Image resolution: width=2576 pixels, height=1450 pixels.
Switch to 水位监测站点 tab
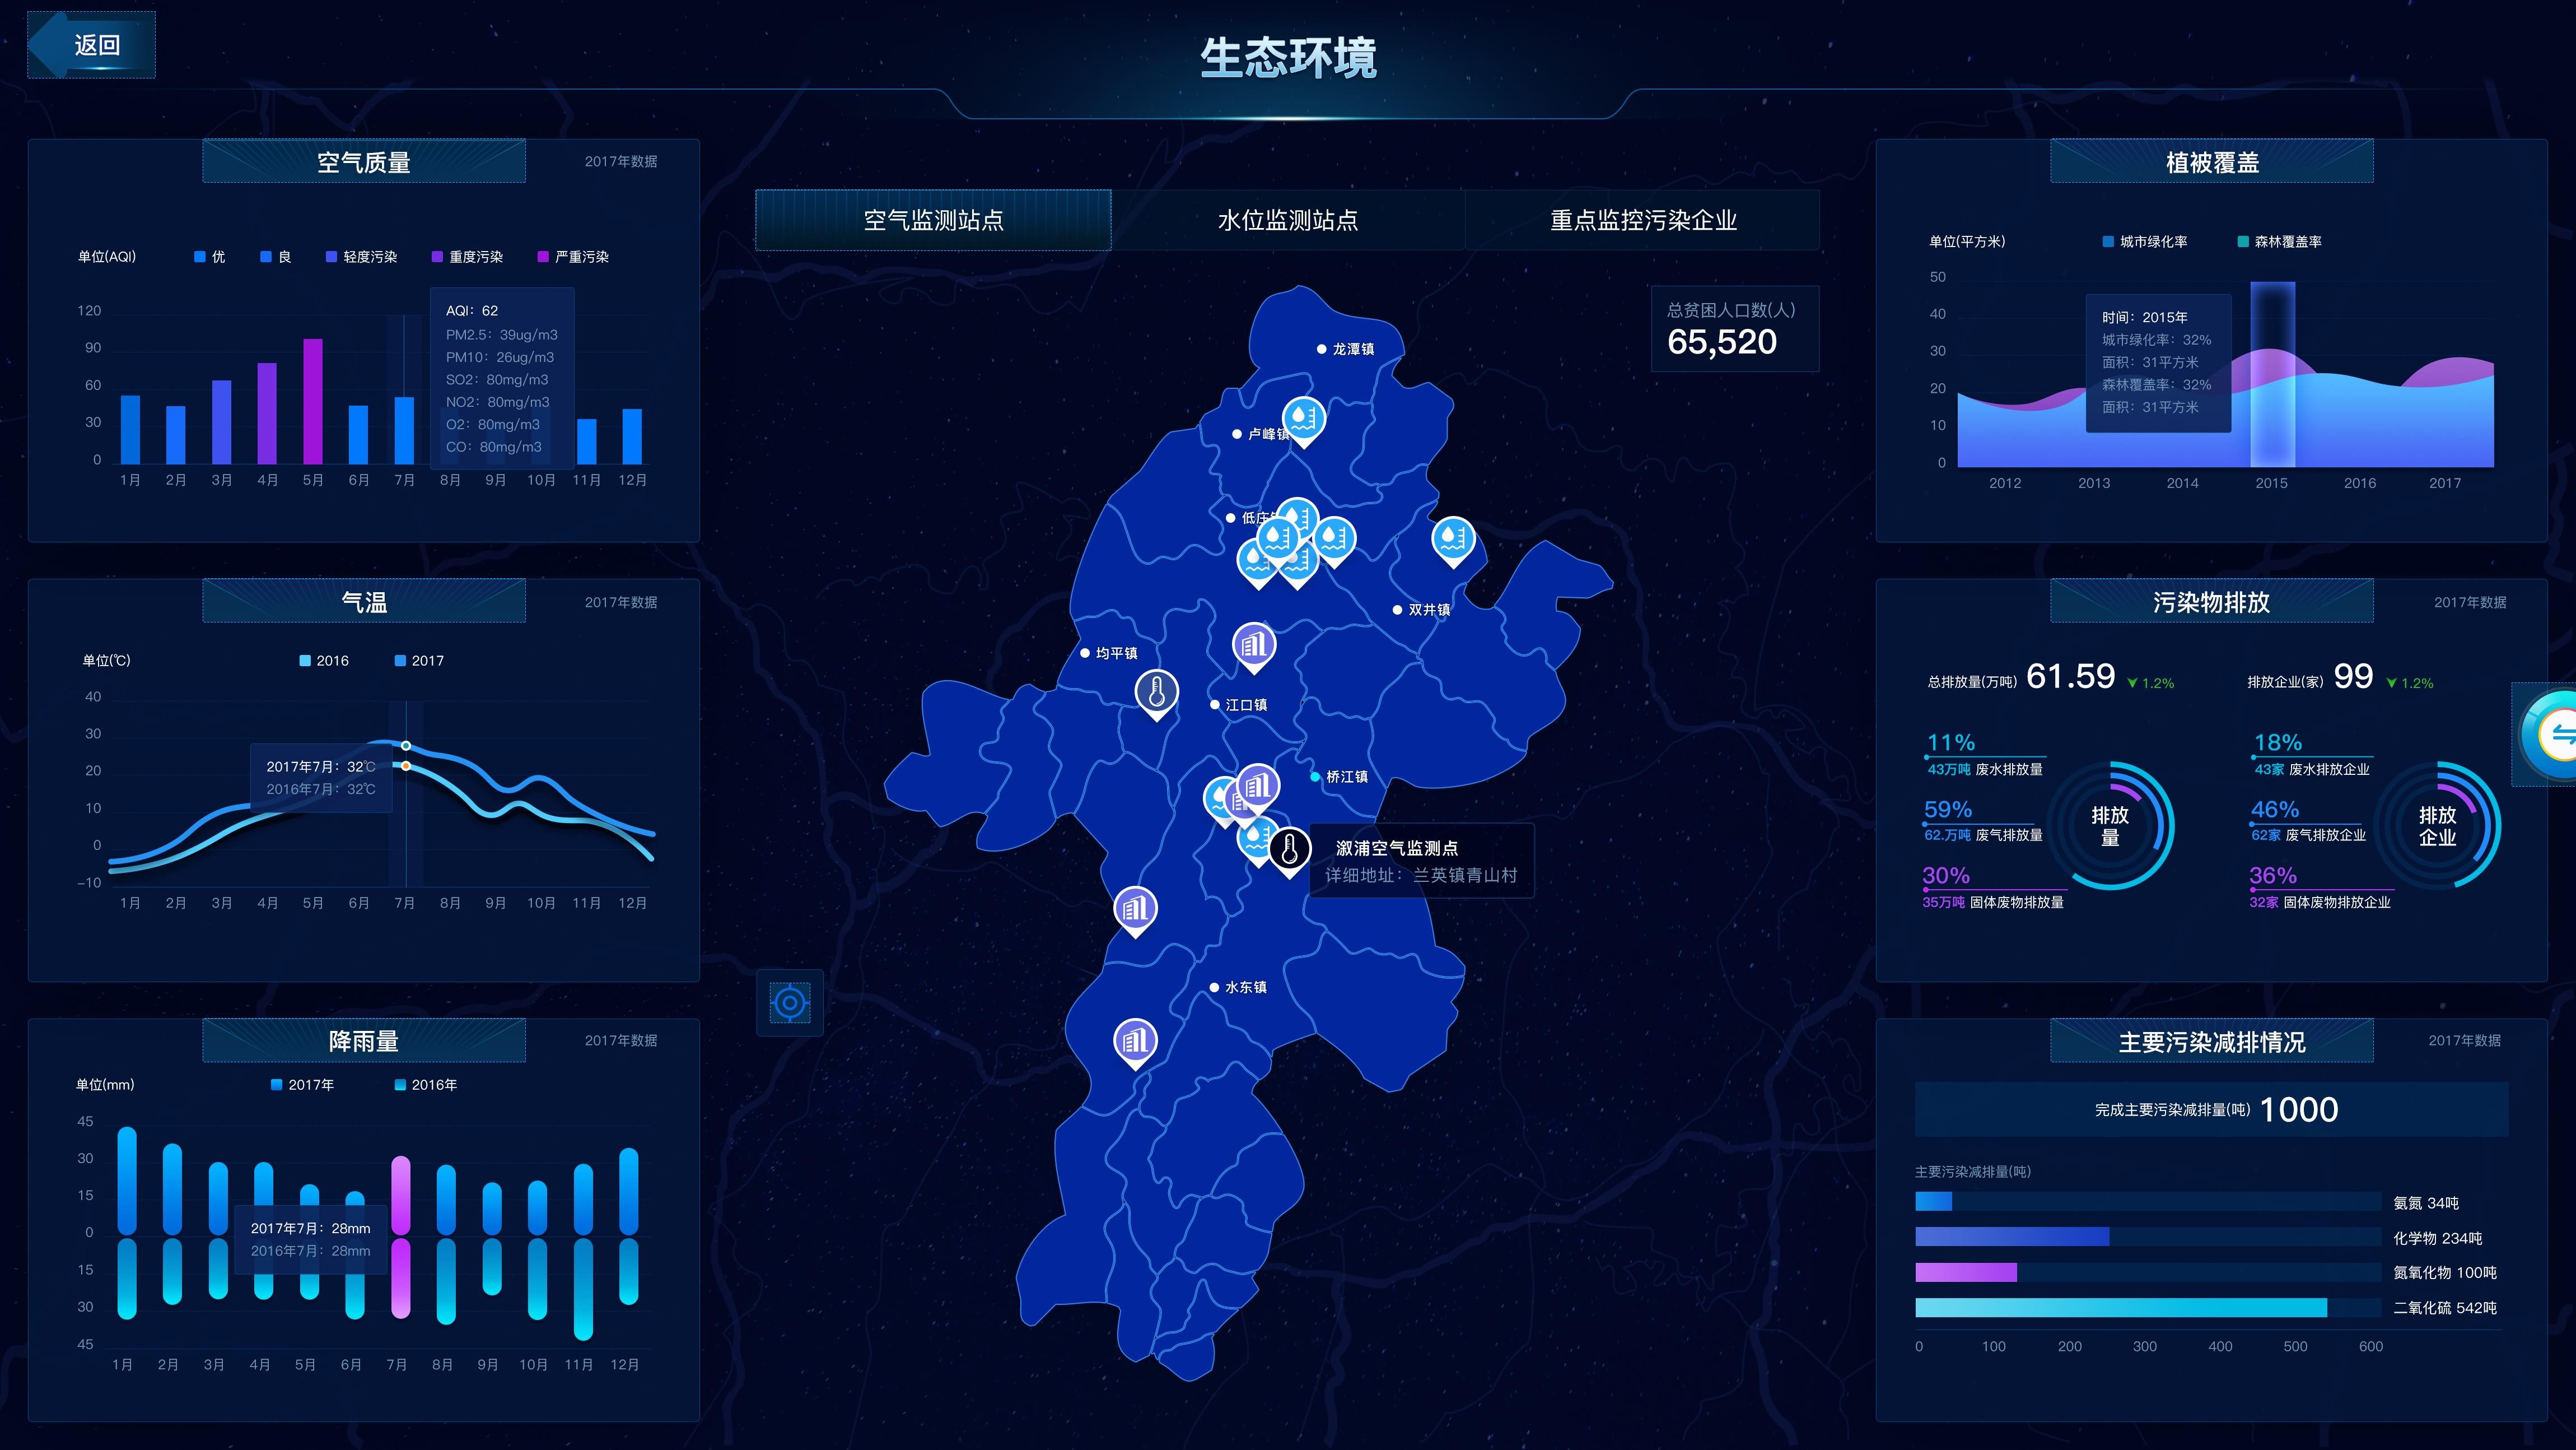click(1287, 220)
